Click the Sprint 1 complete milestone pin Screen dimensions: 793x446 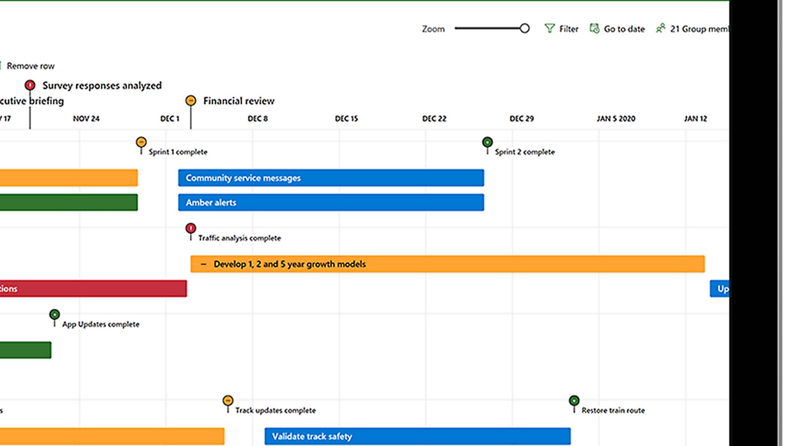tap(141, 143)
